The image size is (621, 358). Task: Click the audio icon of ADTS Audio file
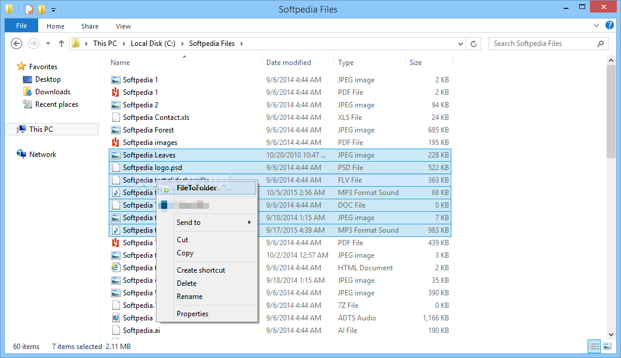(x=116, y=318)
